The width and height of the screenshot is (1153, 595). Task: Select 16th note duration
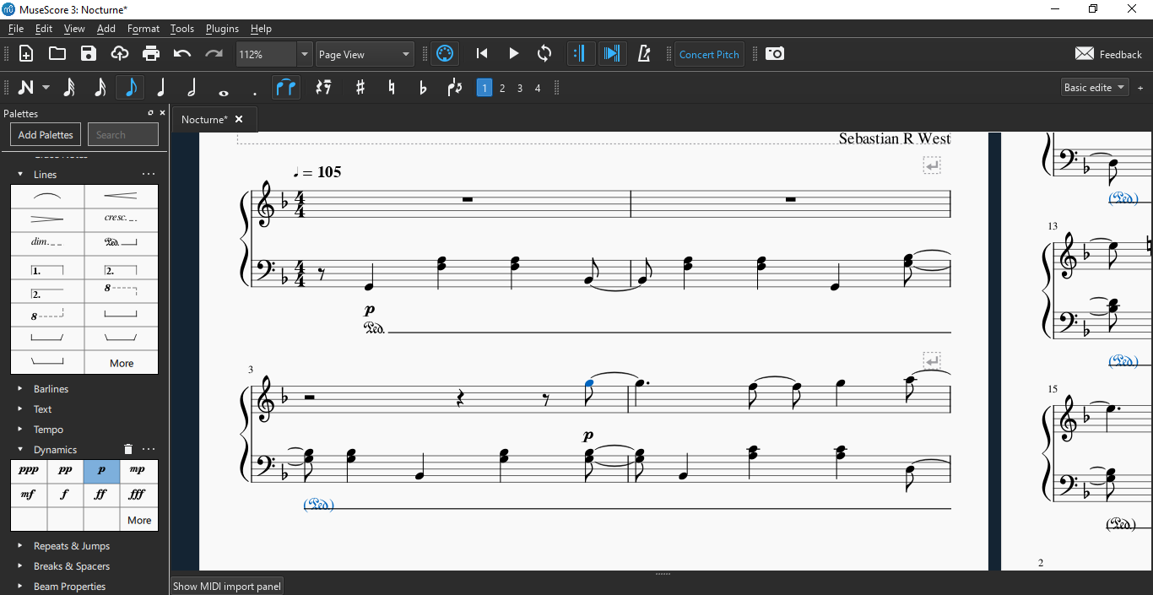point(100,87)
